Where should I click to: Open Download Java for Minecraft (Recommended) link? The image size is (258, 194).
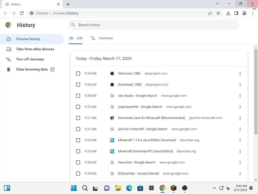coord(151,118)
